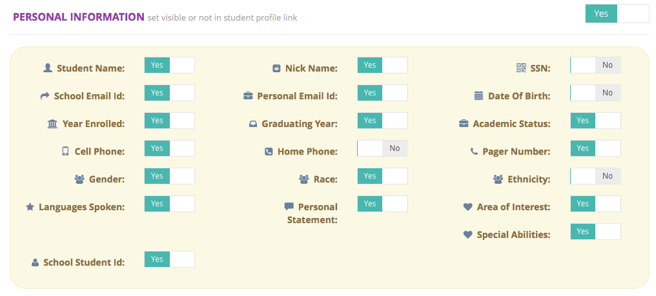Click the heart icon beside Area of Interest

click(467, 207)
